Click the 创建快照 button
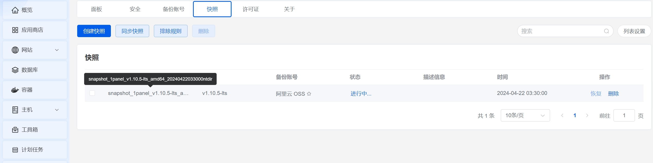The width and height of the screenshot is (653, 163). (94, 31)
